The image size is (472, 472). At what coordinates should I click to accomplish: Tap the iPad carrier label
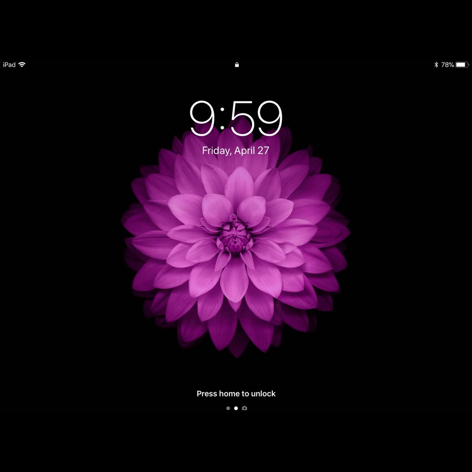click(9, 65)
